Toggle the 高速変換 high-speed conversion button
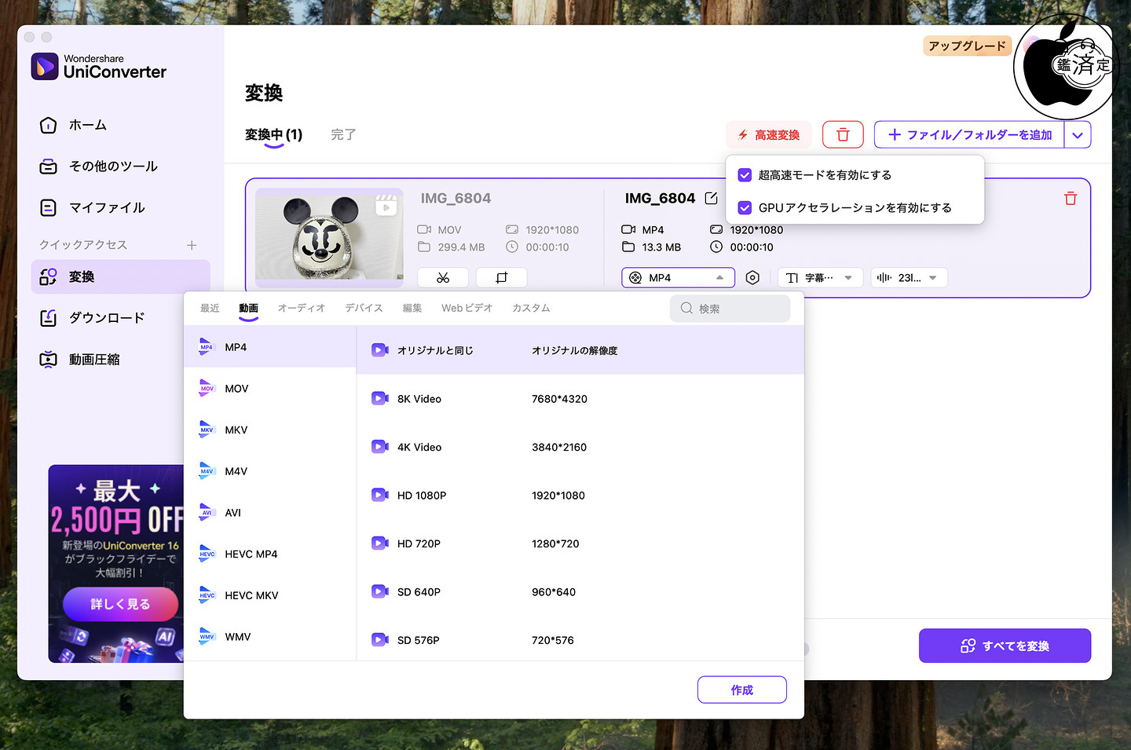1131x750 pixels. tap(768, 135)
